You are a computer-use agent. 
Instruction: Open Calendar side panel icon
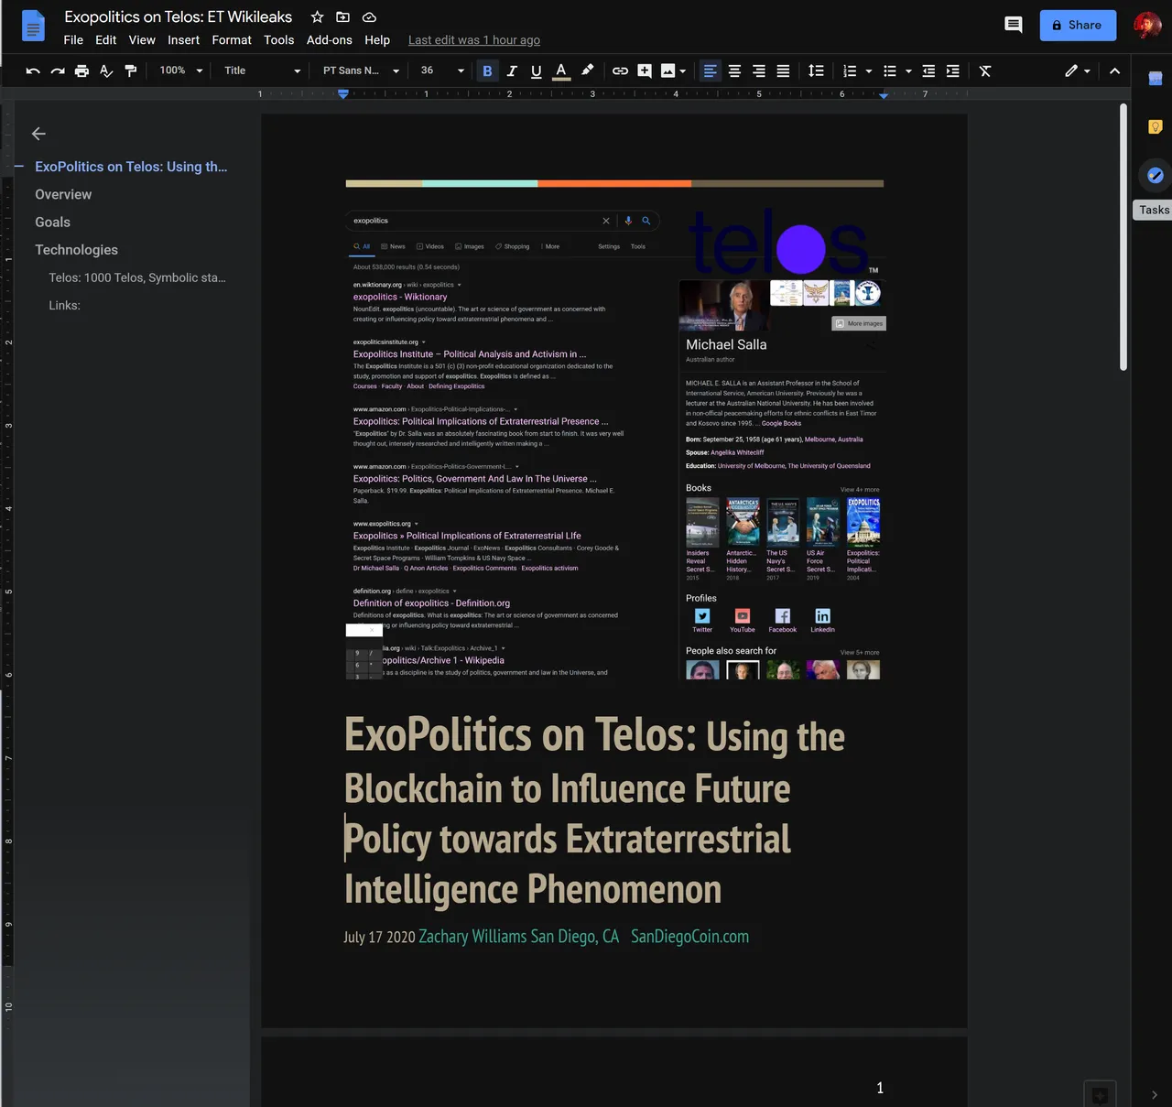[x=1156, y=79]
